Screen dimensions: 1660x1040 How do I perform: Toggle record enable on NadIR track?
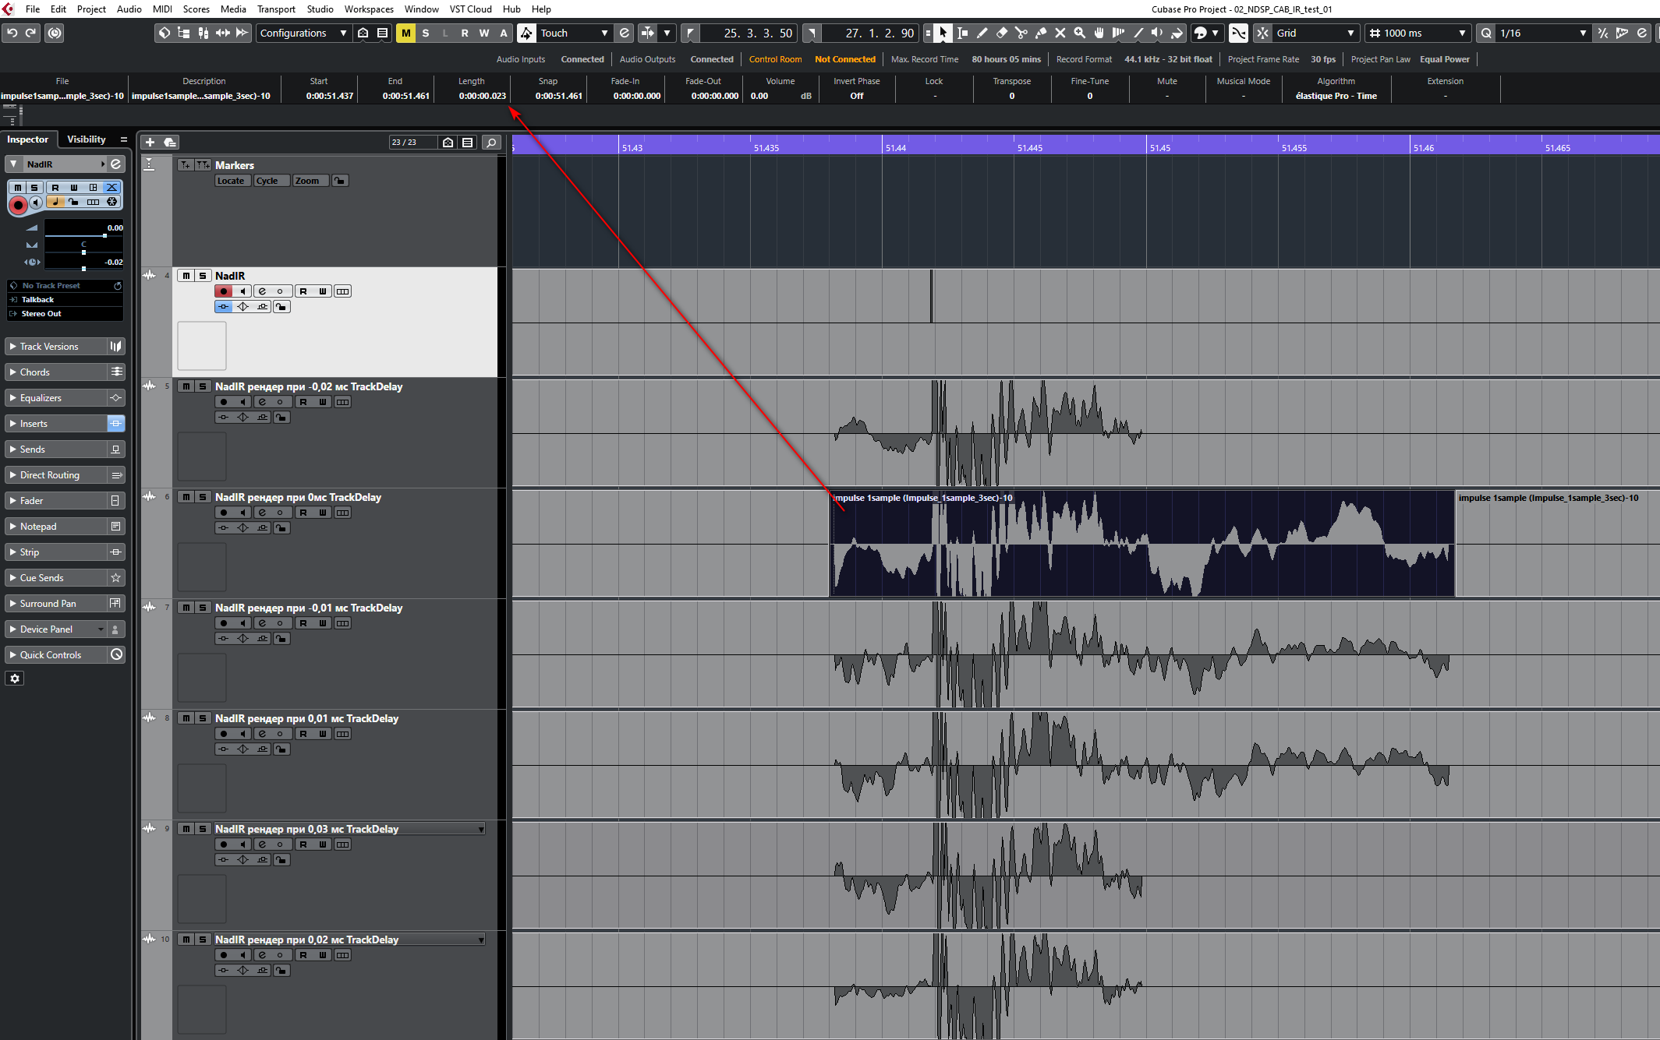(224, 291)
